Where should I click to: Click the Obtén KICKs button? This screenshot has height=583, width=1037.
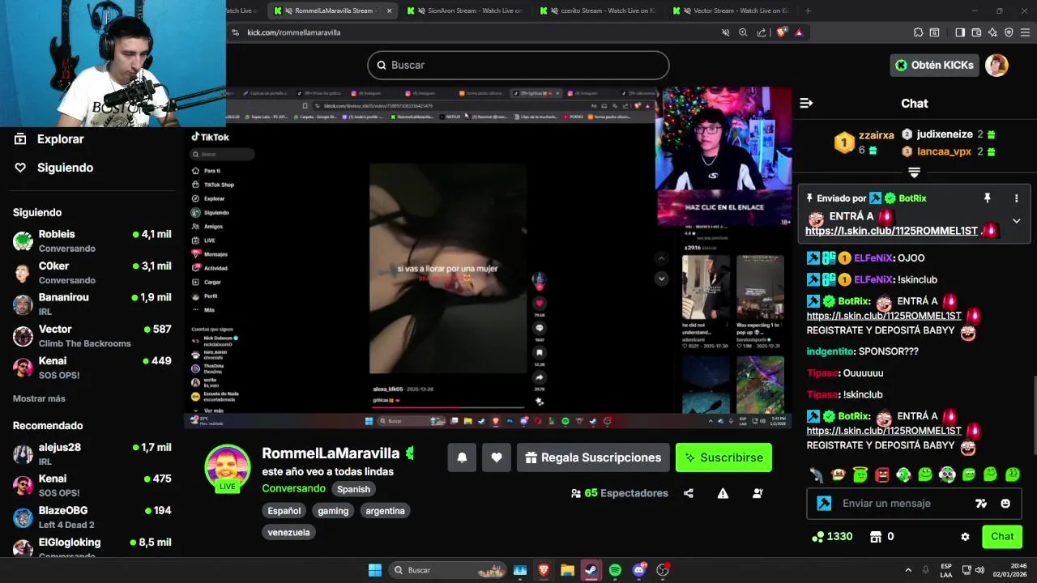tap(934, 66)
